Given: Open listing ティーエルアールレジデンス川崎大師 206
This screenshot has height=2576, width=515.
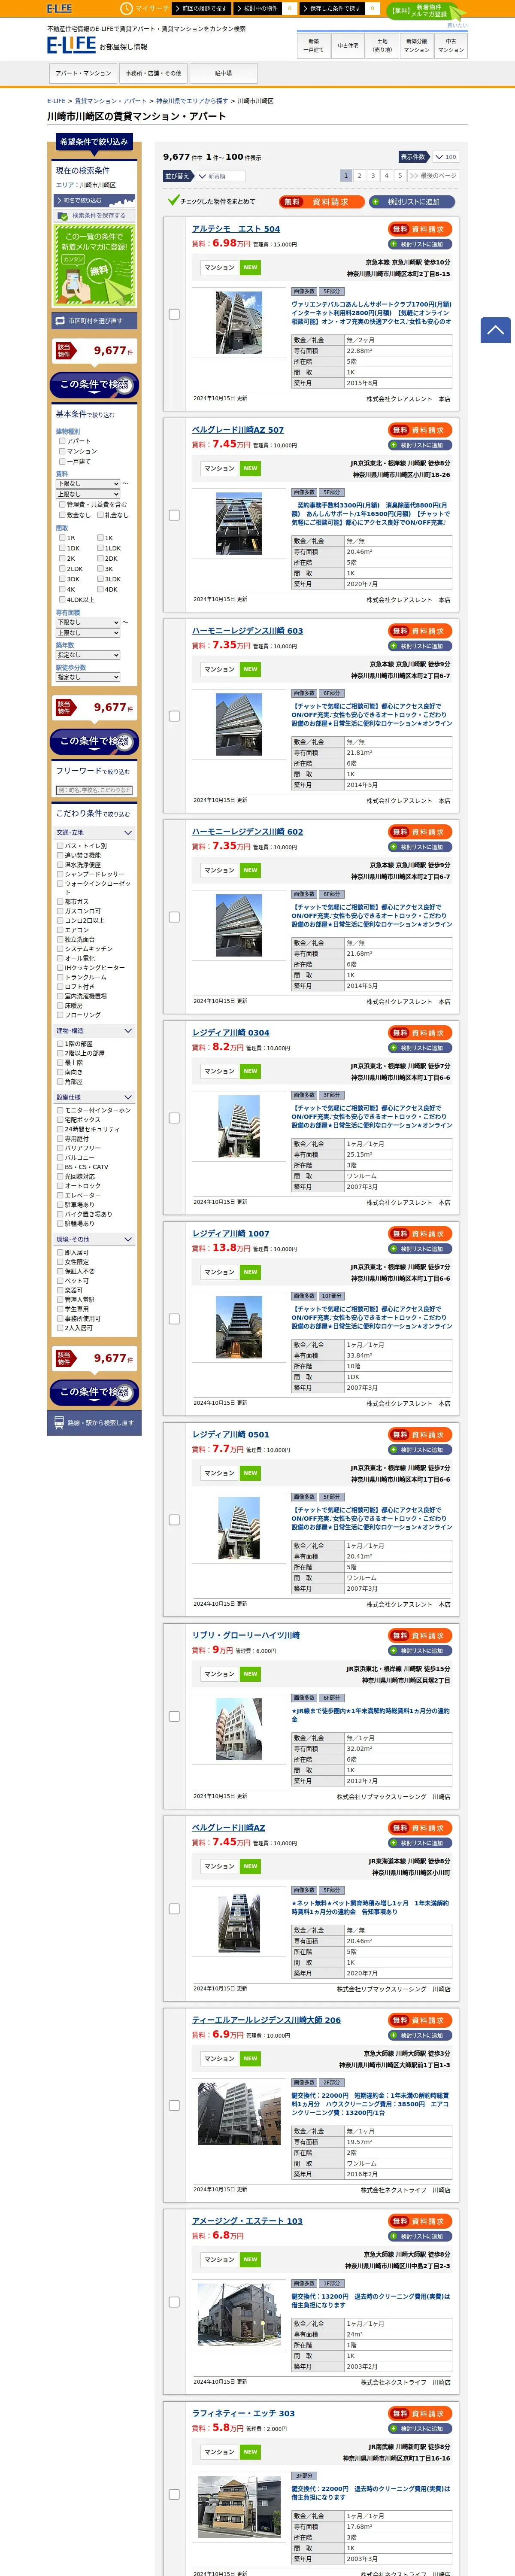Looking at the screenshot, I should 266,2020.
